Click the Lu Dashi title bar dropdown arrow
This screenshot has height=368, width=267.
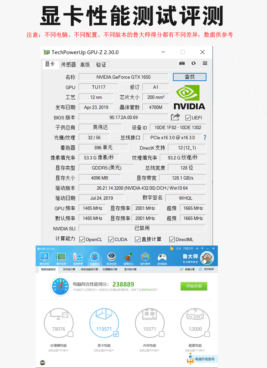202,248
